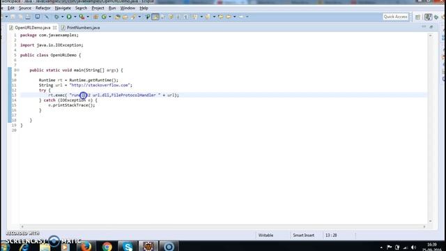This screenshot has width=446, height=251.
Task: Go to the next annotation using toolbar icon
Action: click(x=195, y=17)
